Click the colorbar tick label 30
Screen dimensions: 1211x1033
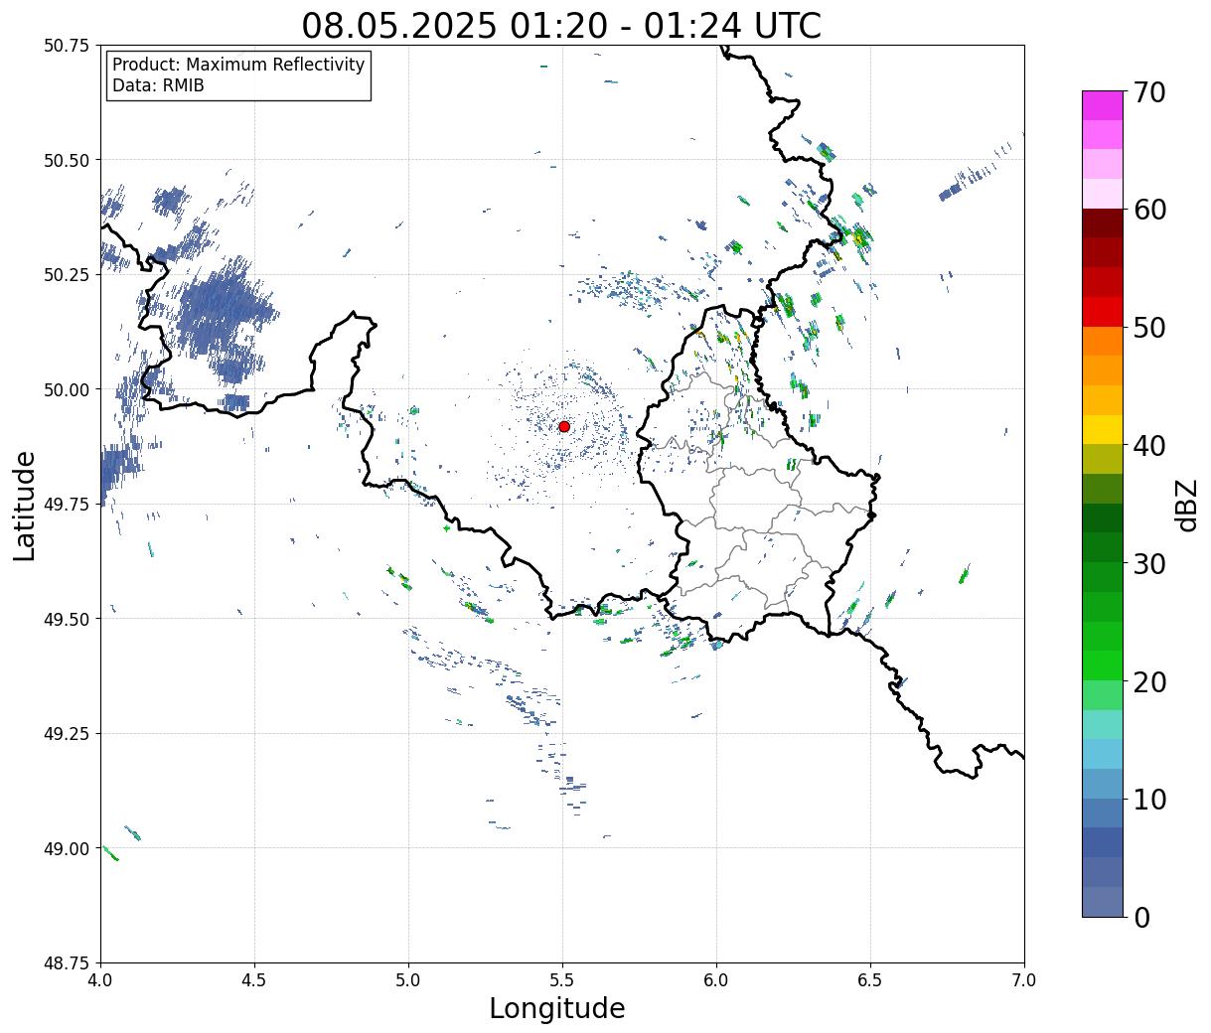point(1149,564)
